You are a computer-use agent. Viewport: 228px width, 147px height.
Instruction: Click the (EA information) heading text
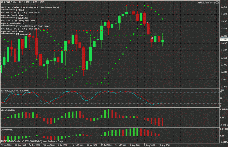pyautogui.click(x=23, y=34)
